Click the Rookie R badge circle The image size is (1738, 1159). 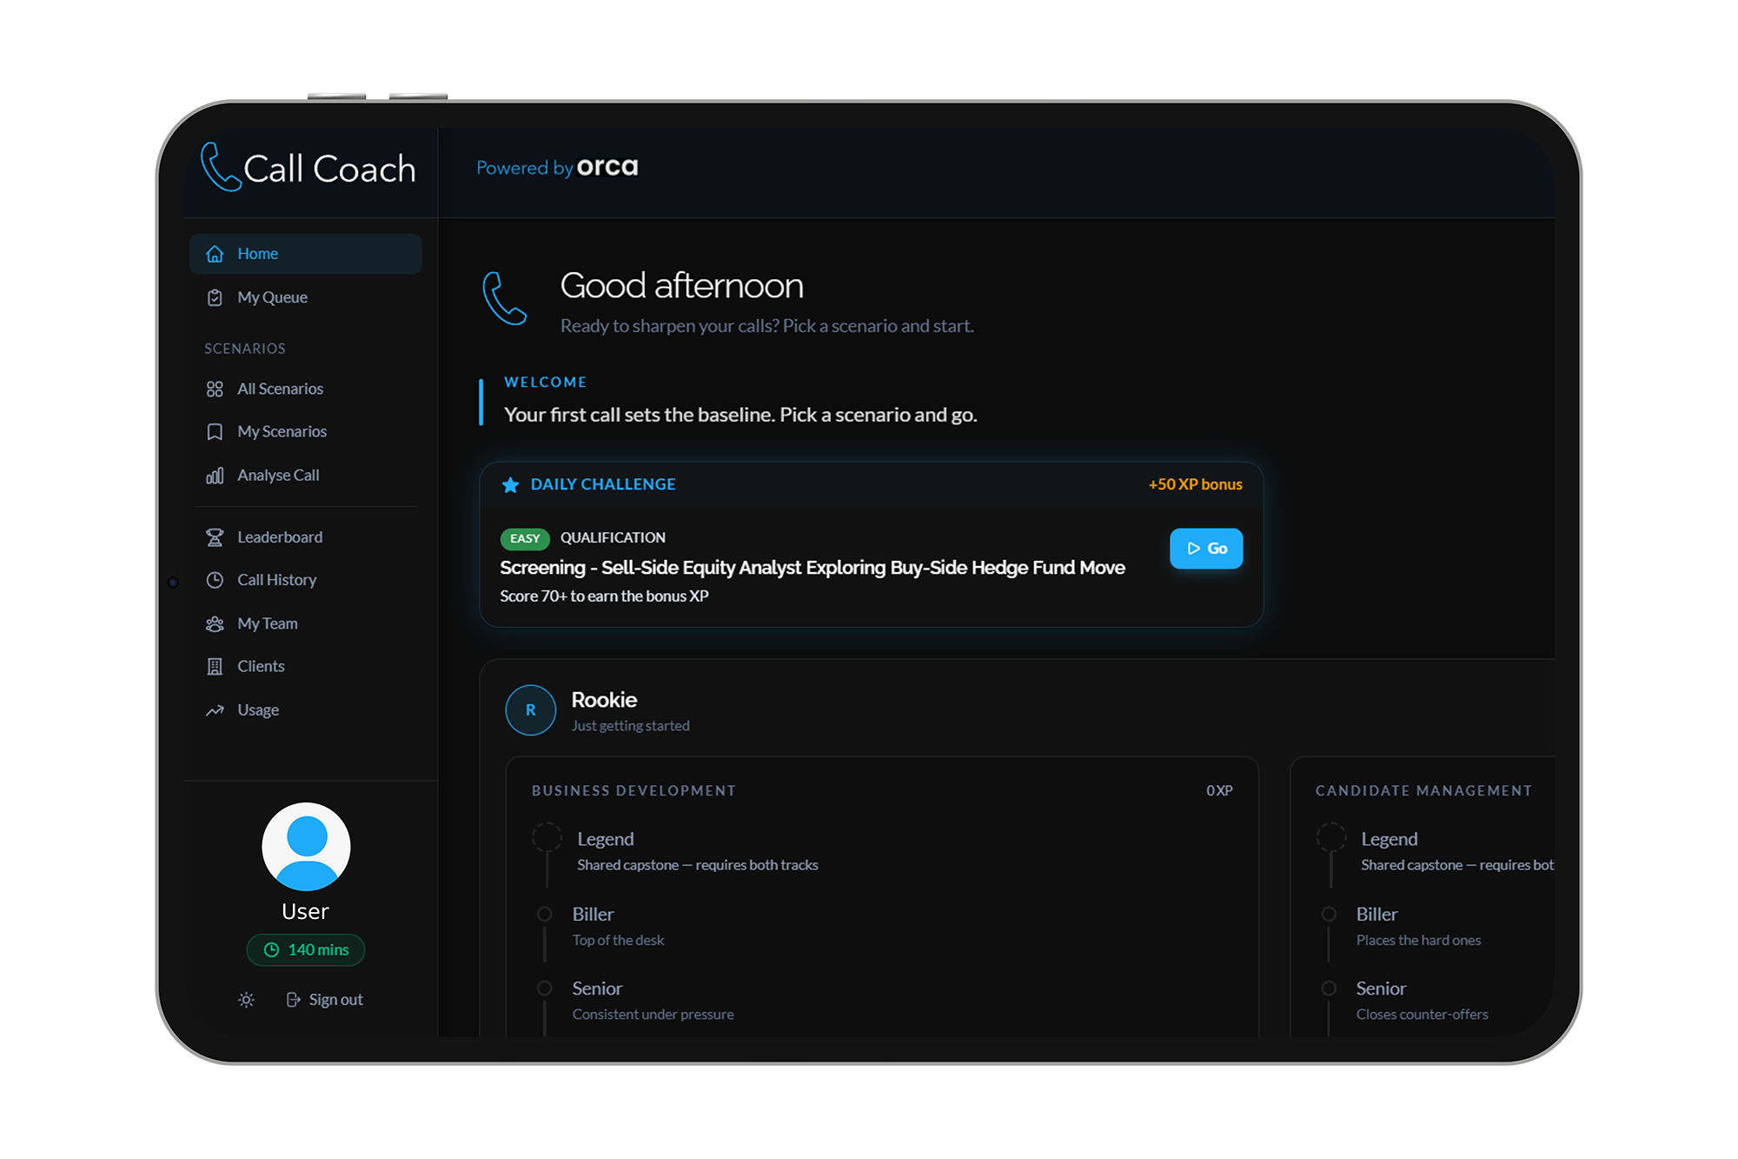[x=530, y=710]
